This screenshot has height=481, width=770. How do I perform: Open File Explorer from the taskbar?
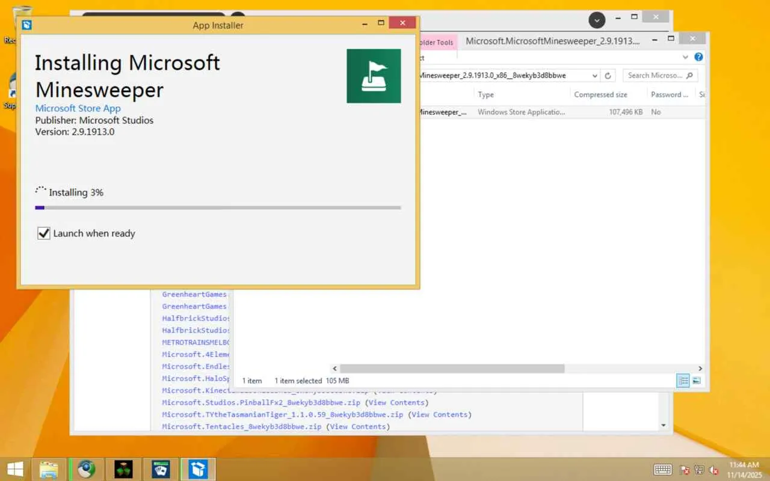[49, 469]
